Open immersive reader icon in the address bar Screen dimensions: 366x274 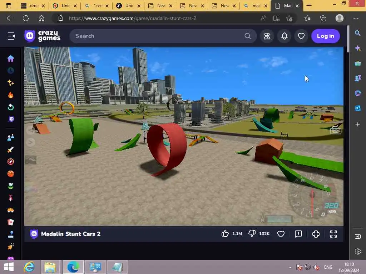pyautogui.click(x=276, y=18)
